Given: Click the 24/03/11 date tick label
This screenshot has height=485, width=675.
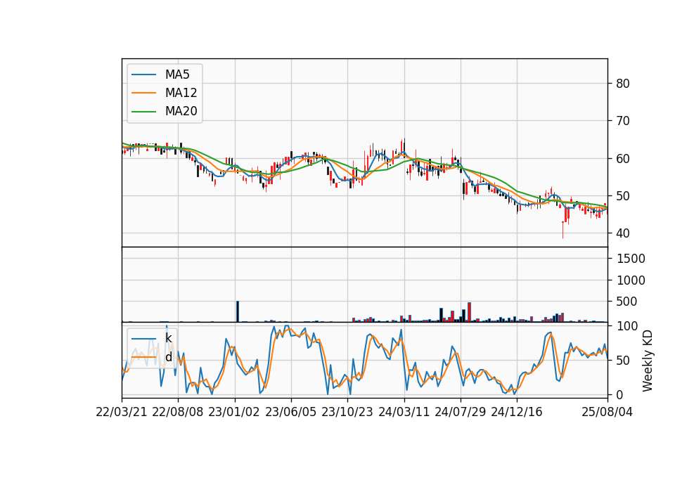Looking at the screenshot, I should coord(404,412).
